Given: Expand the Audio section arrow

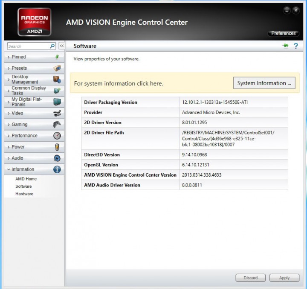Looking at the screenshot, I should click(9, 158).
